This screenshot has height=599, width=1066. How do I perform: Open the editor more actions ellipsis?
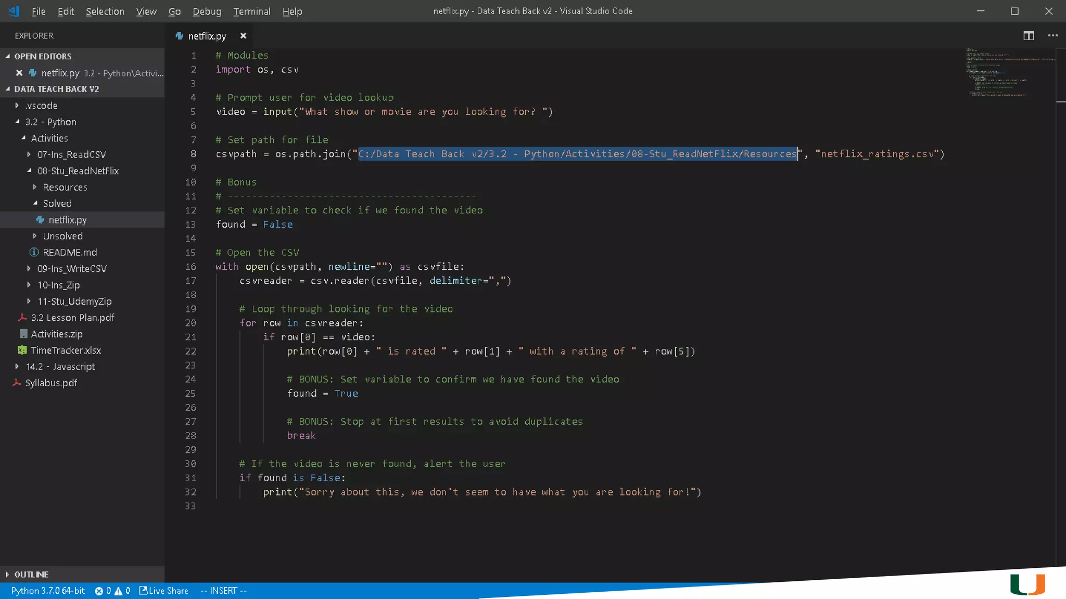pyautogui.click(x=1052, y=35)
